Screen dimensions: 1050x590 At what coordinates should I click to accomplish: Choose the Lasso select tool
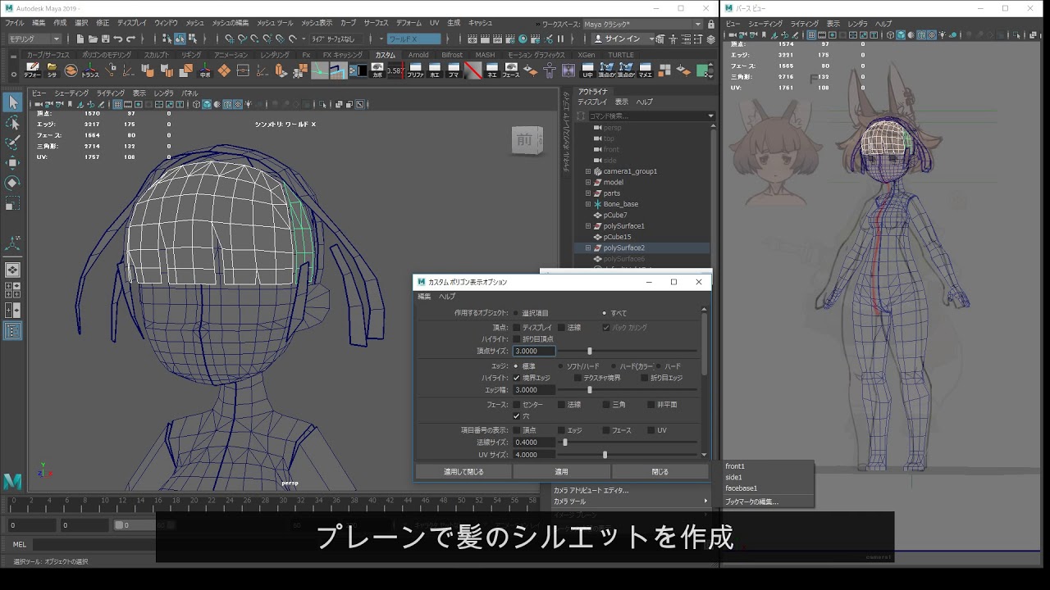[x=12, y=123]
